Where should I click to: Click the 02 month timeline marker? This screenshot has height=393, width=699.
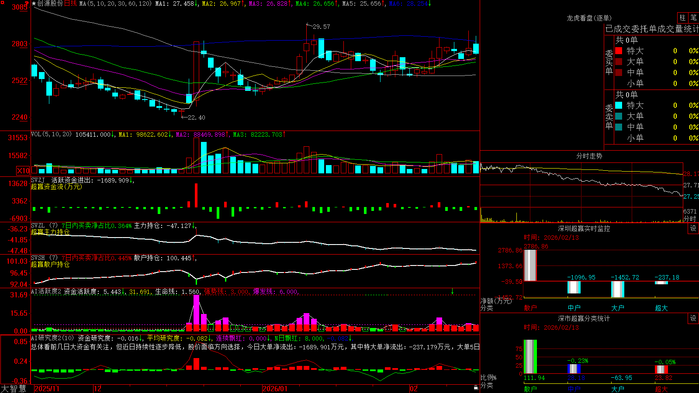pyautogui.click(x=414, y=389)
